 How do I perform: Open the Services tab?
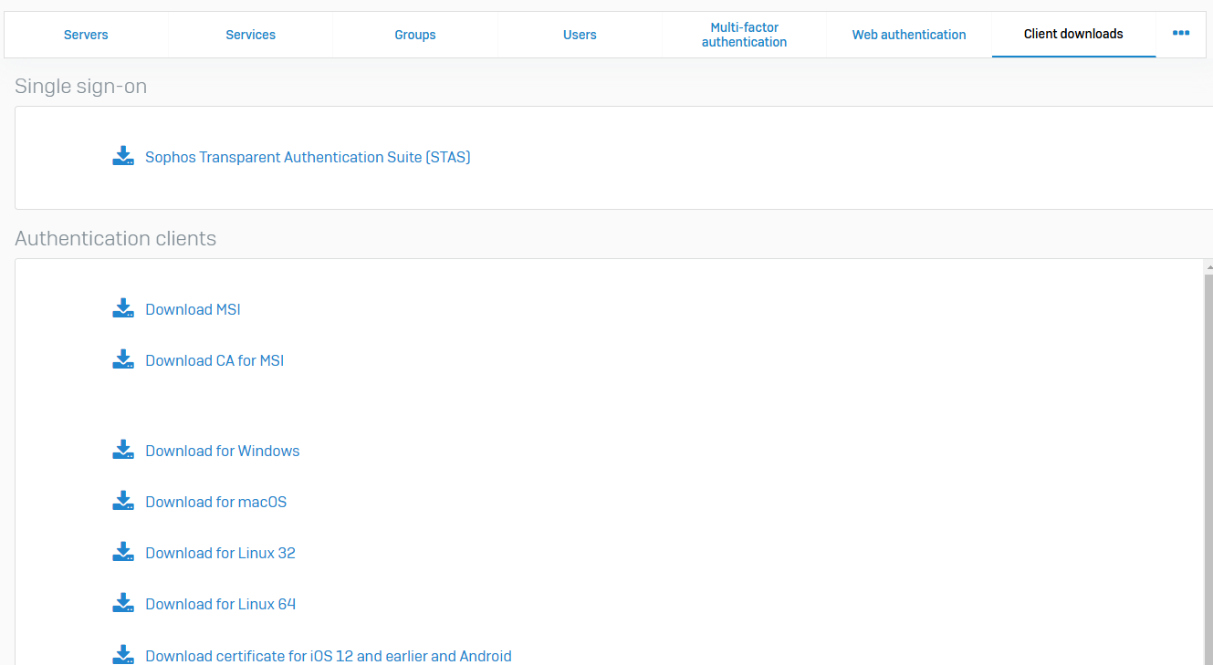coord(251,35)
